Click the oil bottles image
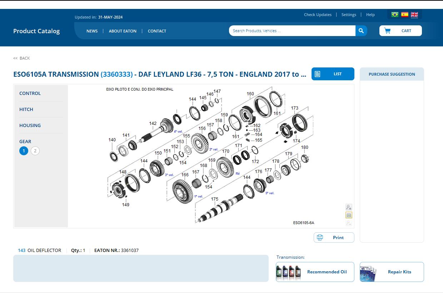This screenshot has width=443, height=293. 289,272
